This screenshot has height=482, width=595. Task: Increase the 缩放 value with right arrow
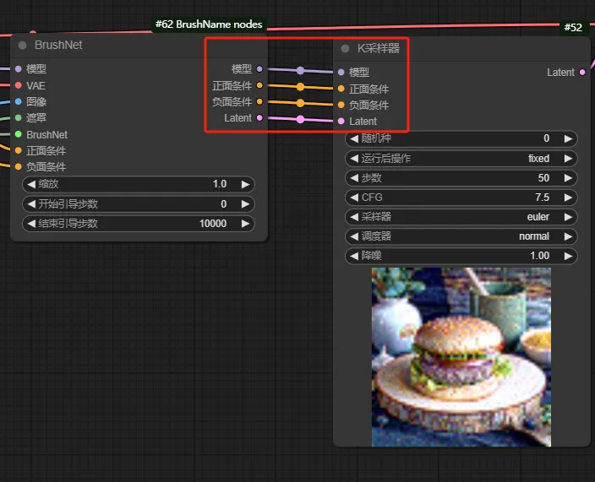245,184
